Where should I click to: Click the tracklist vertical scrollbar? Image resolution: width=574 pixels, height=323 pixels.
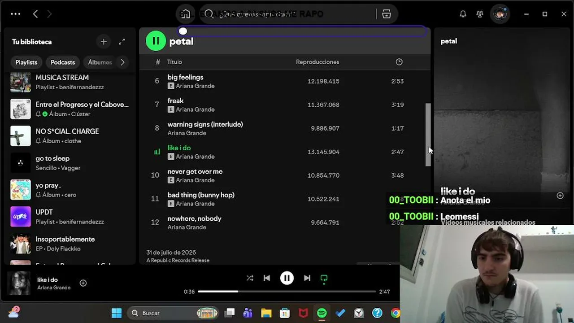tap(428, 135)
